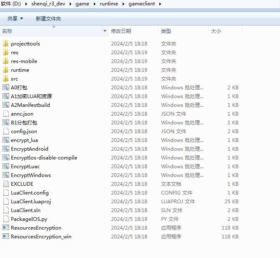Select the PackageIOS.py file icon

(5, 219)
